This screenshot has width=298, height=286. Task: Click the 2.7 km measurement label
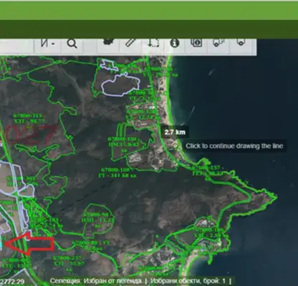175,132
